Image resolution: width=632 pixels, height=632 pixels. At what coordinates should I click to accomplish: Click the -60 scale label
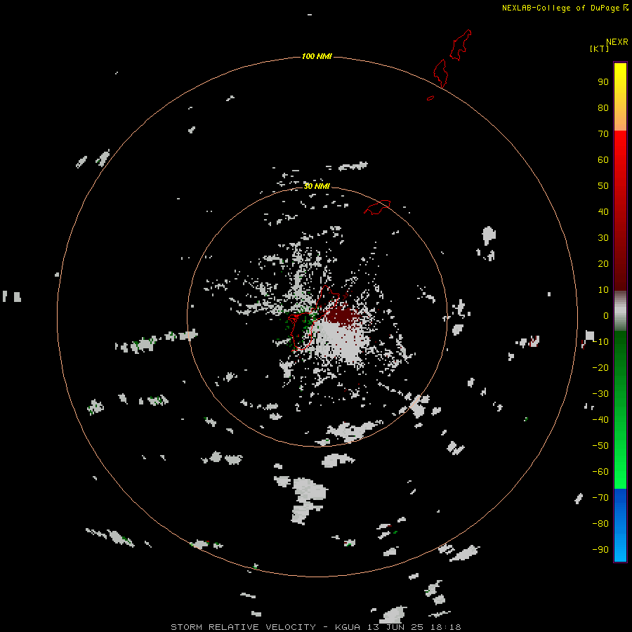pyautogui.click(x=600, y=472)
